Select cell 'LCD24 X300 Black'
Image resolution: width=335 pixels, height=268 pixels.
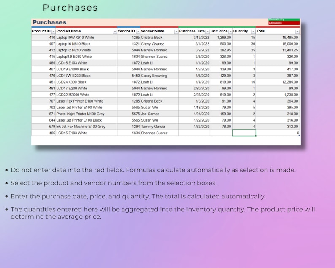(x=86, y=82)
